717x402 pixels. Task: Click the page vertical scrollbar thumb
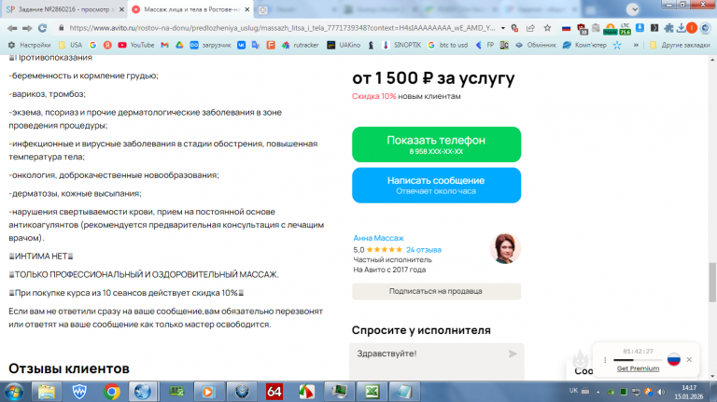712,283
